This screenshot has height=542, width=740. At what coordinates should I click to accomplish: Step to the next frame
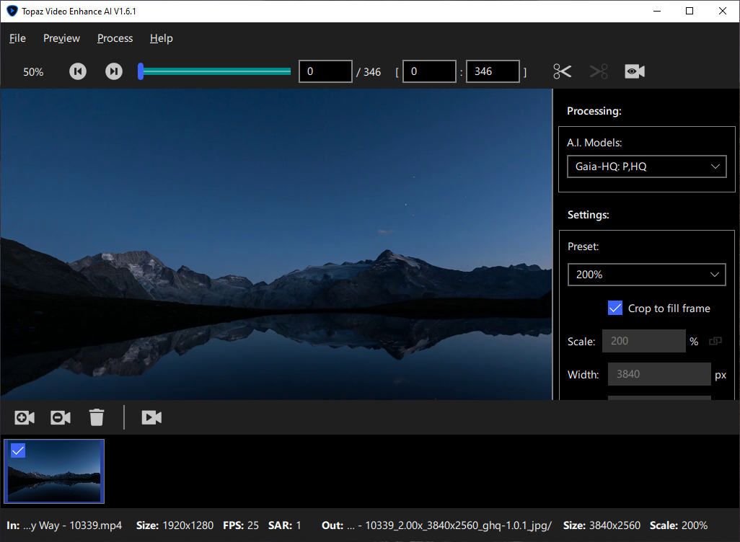tap(114, 71)
